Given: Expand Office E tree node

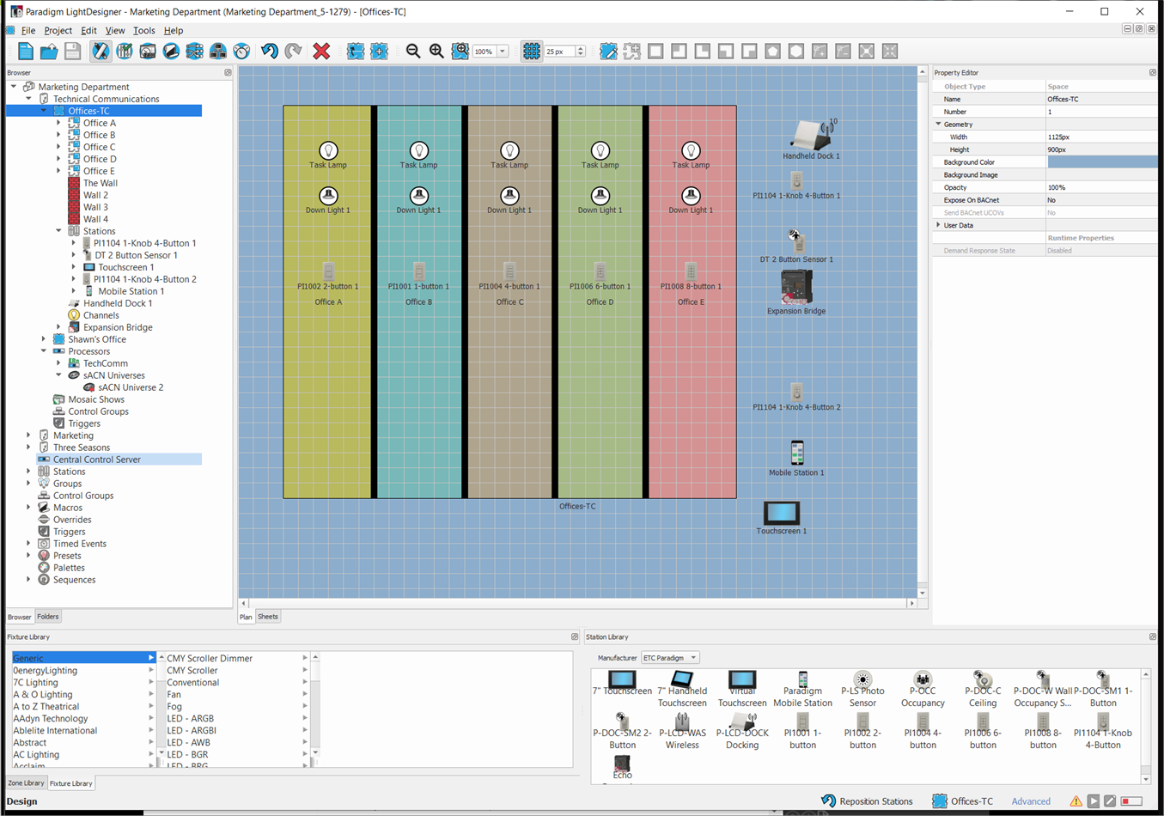Looking at the screenshot, I should pos(58,171).
